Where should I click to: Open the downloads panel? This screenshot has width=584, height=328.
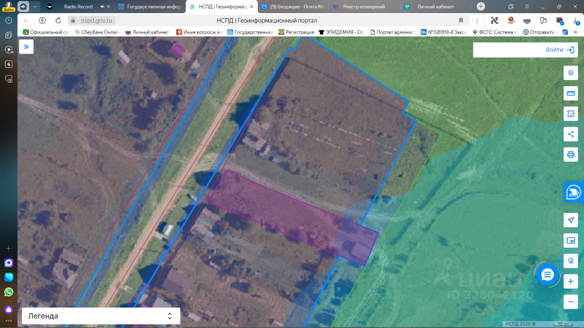point(575,20)
